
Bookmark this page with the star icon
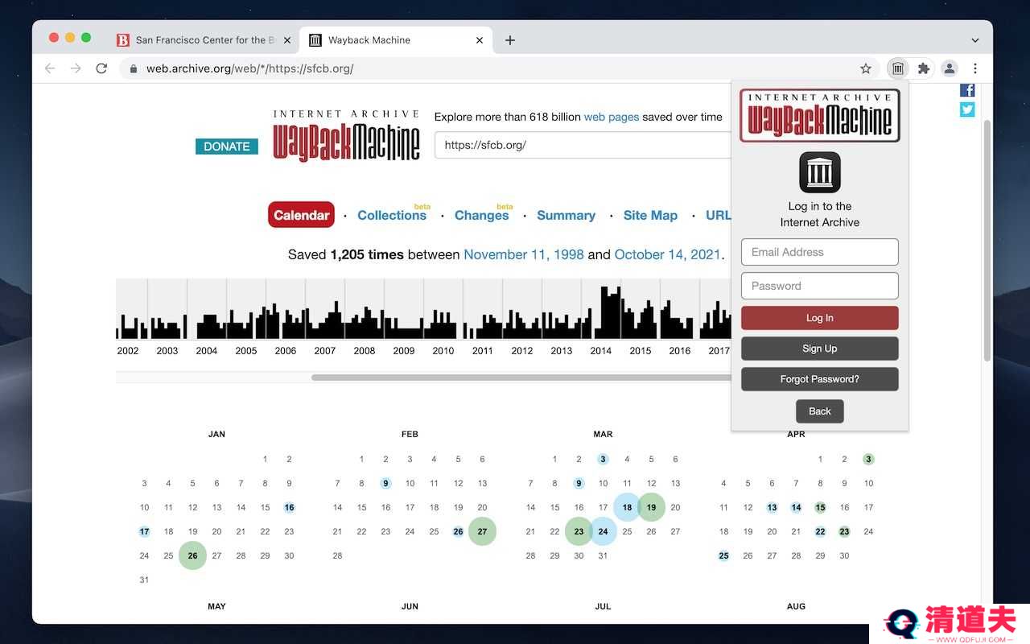(x=866, y=68)
